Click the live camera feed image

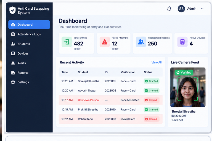(x=188, y=87)
